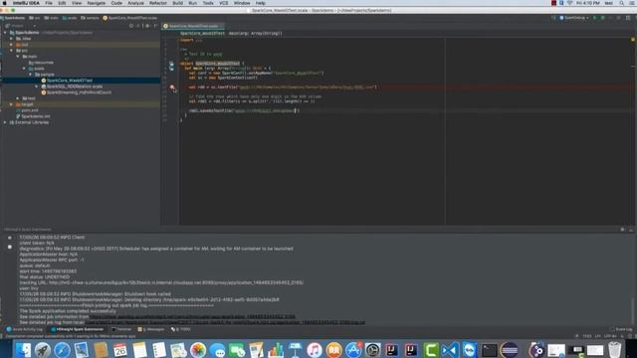
Task: Collapse the scala folder
Action: tap(24, 69)
